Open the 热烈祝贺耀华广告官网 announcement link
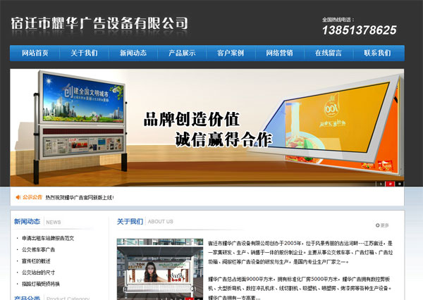 click(80, 198)
